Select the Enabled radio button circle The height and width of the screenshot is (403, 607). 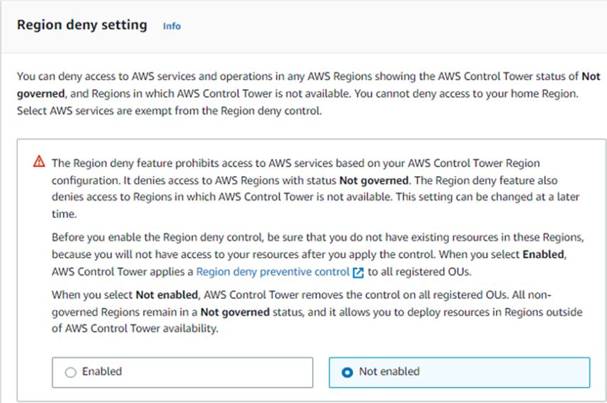pyautogui.click(x=71, y=372)
